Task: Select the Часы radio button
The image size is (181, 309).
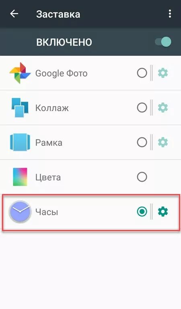Action: coord(142,212)
